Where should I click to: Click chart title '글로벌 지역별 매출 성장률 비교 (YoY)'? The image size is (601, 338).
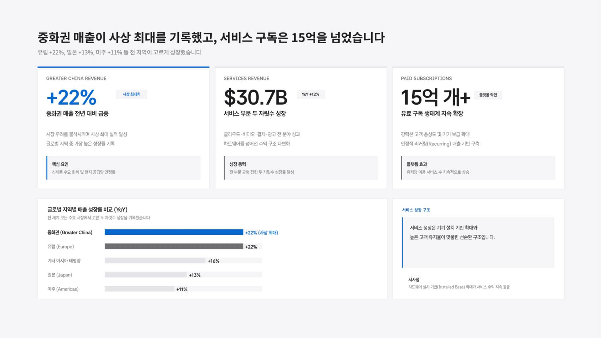click(x=87, y=210)
